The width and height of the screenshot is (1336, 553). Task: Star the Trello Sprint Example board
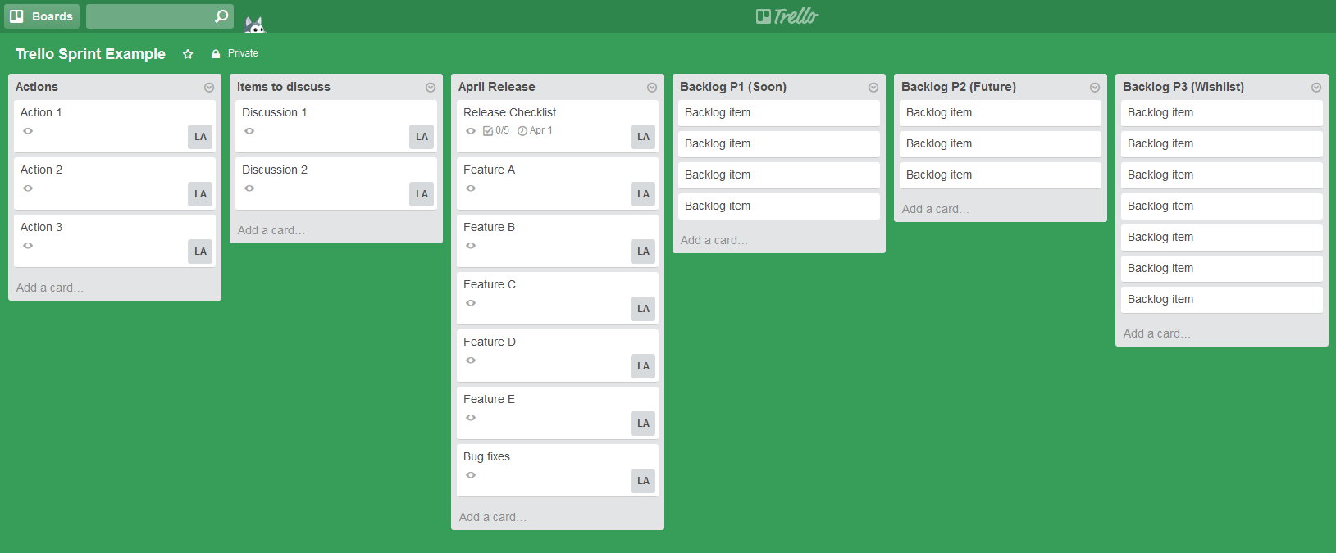188,54
